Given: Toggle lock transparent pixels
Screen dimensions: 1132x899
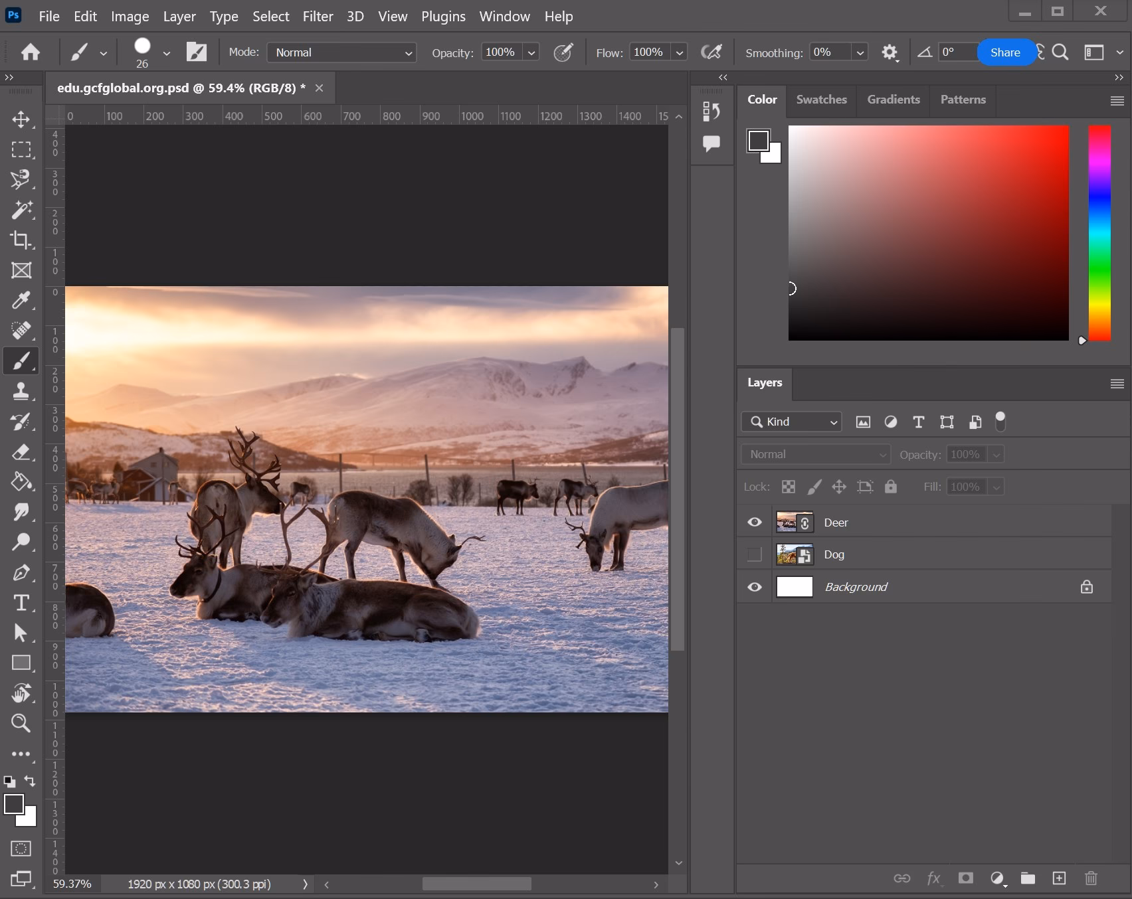Looking at the screenshot, I should (788, 487).
